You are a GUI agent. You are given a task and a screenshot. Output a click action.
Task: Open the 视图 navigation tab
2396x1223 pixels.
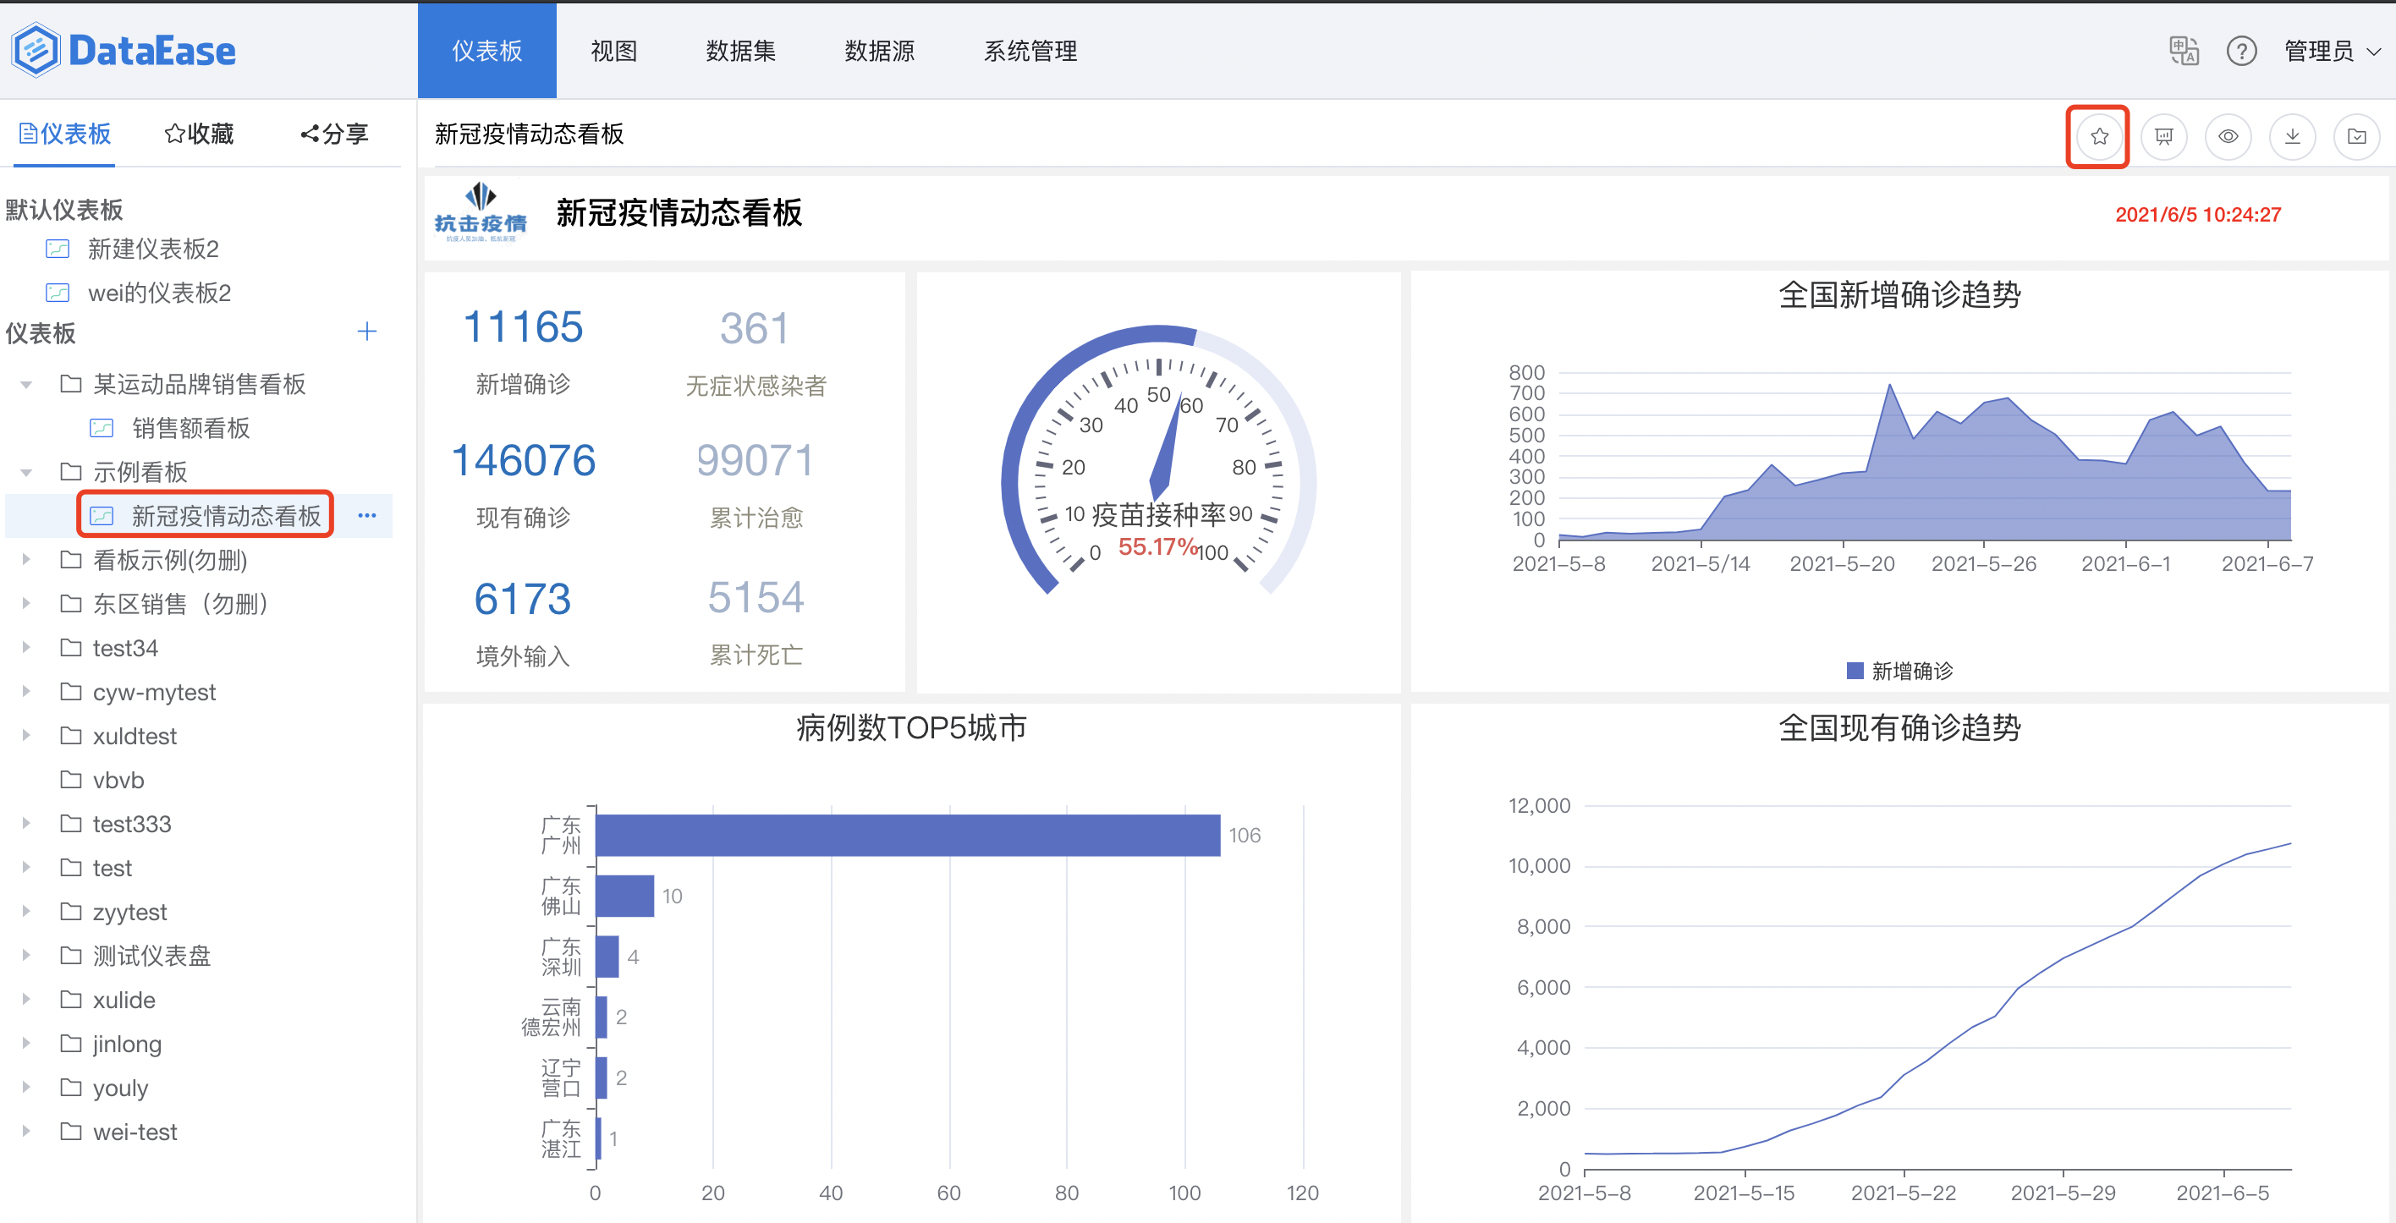pyautogui.click(x=614, y=50)
